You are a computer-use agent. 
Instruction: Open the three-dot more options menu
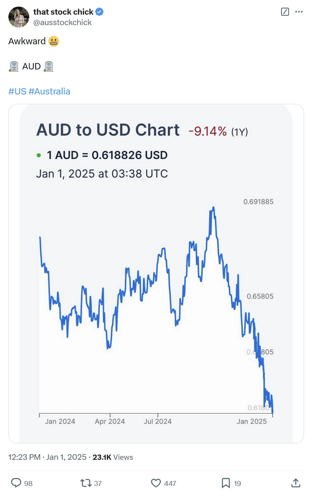[x=299, y=12]
